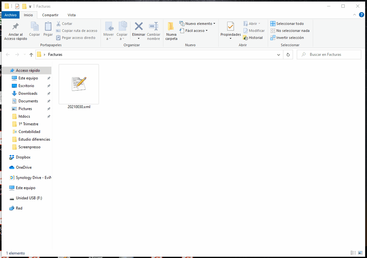This screenshot has height=258, width=367.
Task: Select the 20210030.xml file thumbnail
Action: pos(79,84)
